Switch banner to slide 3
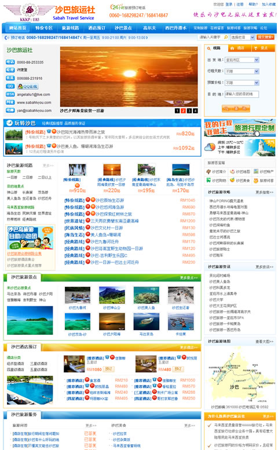The image size is (278, 450). coord(189,111)
